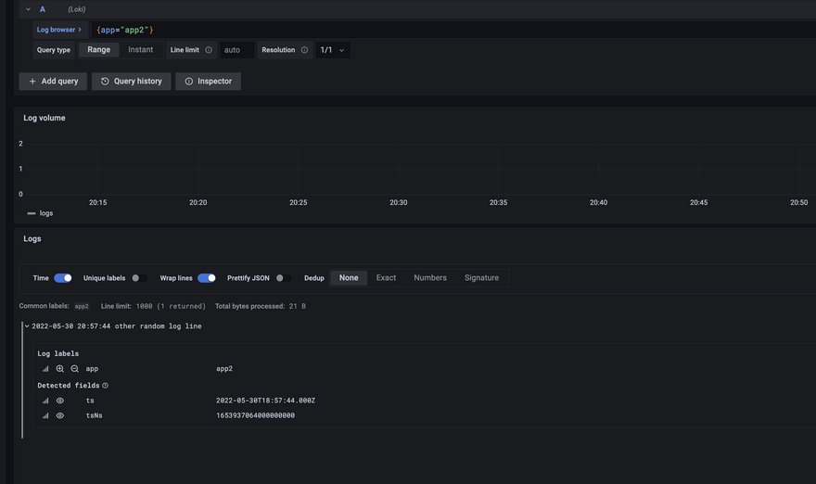Show ad-hoc statistics for the app label

pos(45,369)
